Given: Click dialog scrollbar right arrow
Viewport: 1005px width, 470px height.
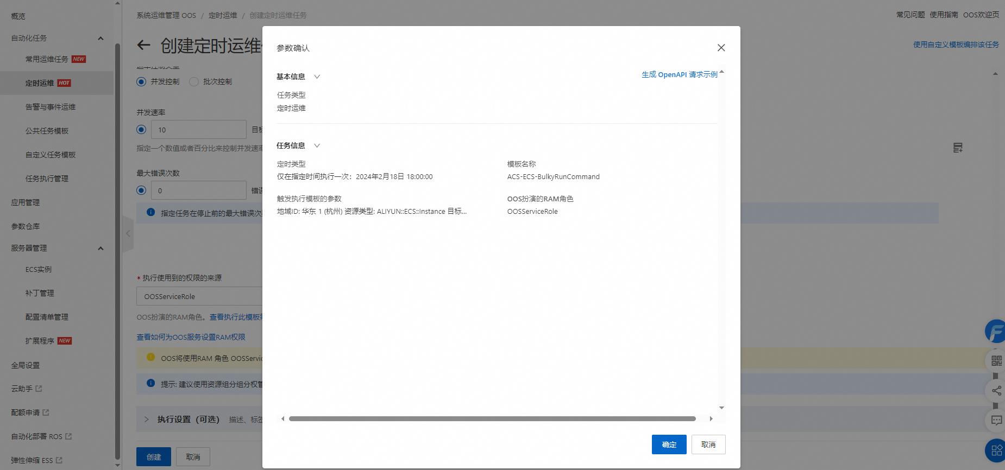Looking at the screenshot, I should point(711,419).
